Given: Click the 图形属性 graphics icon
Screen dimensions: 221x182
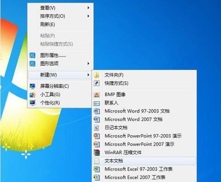Looking at the screenshot, I should 32,55.
